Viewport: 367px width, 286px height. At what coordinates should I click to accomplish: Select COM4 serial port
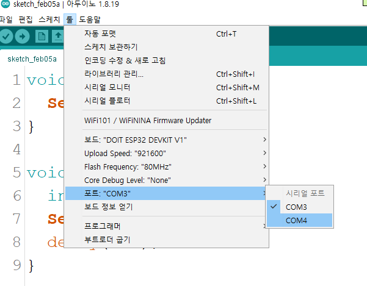(300, 220)
